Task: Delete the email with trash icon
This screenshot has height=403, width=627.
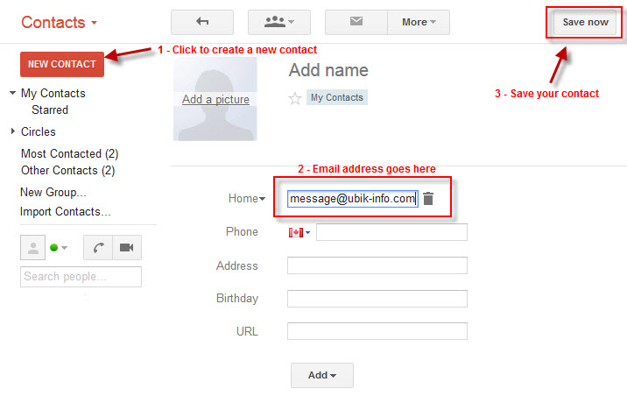Action: click(428, 199)
